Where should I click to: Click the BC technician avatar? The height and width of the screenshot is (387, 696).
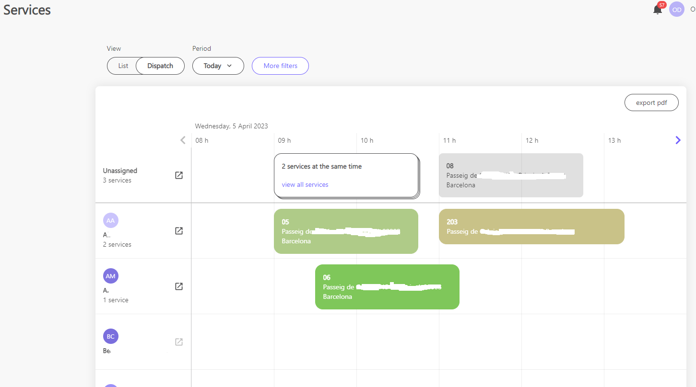111,336
